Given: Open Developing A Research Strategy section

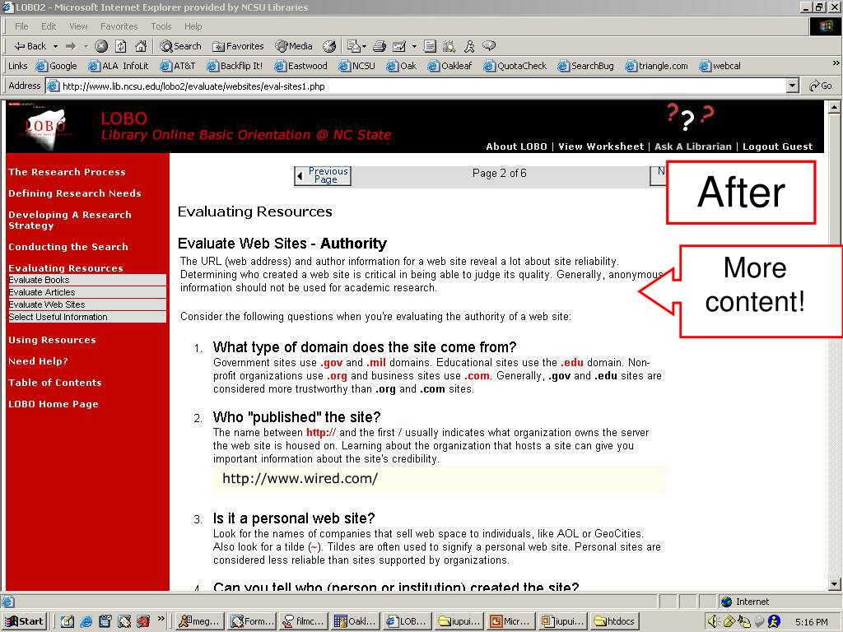Looking at the screenshot, I should (70, 221).
